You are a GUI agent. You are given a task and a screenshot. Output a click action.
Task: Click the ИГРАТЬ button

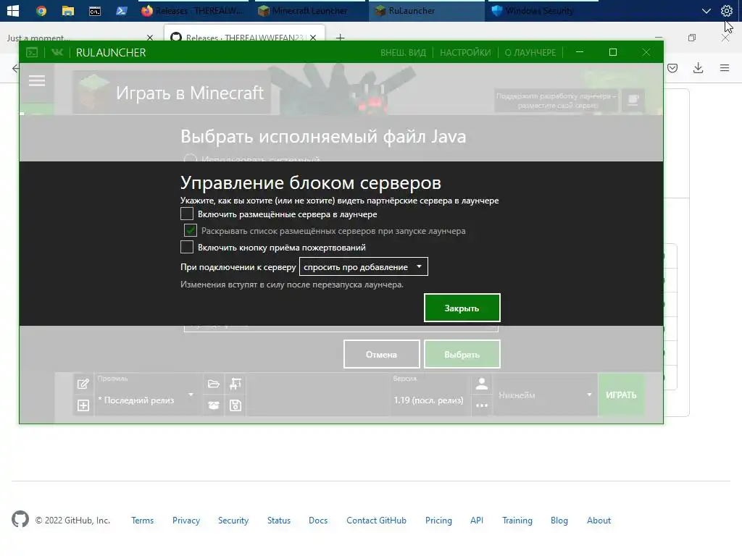tap(621, 395)
